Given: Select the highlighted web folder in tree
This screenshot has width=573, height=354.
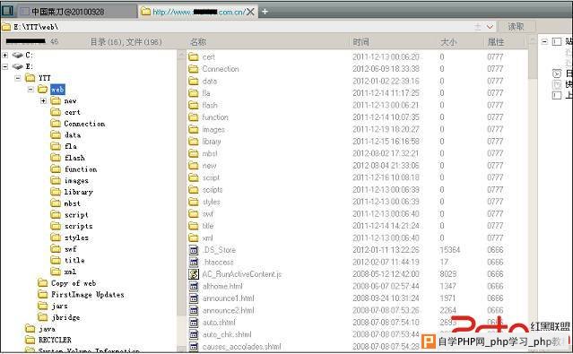Looking at the screenshot, I should (x=57, y=89).
